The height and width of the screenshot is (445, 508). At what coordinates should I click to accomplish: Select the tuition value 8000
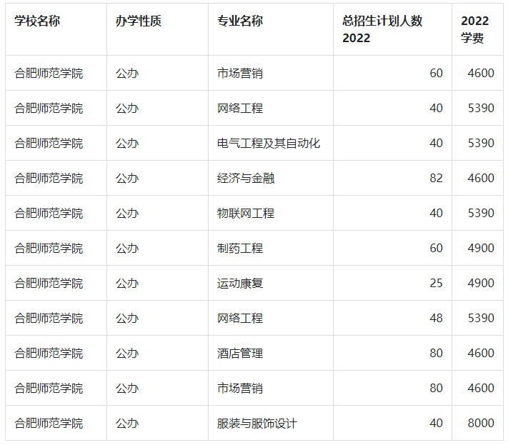point(480,423)
